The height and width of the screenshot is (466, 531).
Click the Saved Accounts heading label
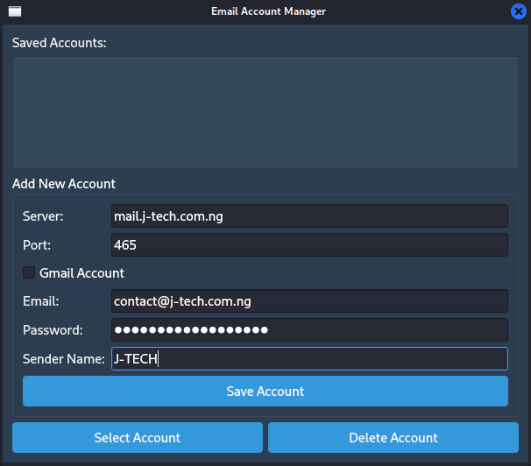pos(59,42)
